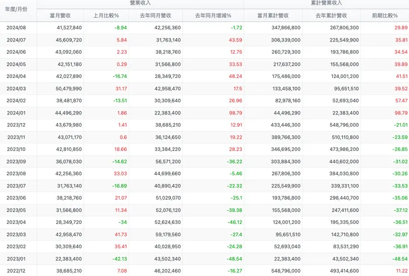Click the 當月營收 column header
409x276 pixels.
60,15
